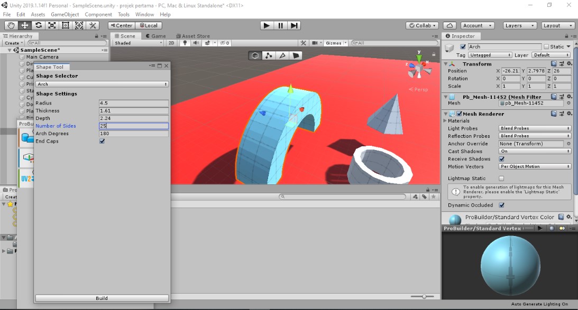The image size is (578, 310).
Task: Click the Step frame button
Action: tap(294, 25)
